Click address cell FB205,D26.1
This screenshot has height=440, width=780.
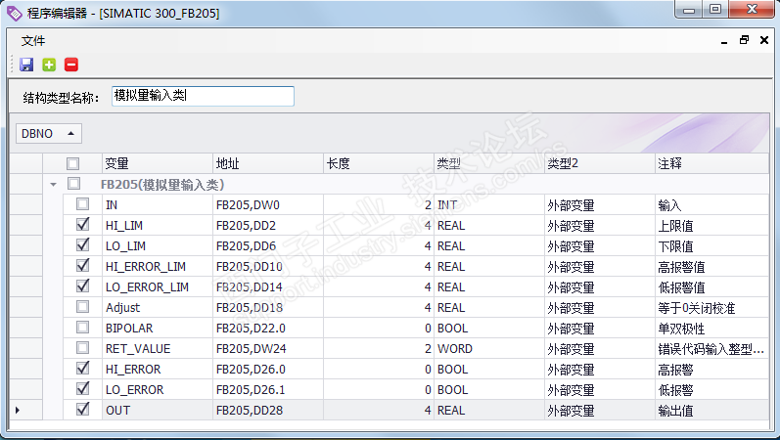(268, 390)
